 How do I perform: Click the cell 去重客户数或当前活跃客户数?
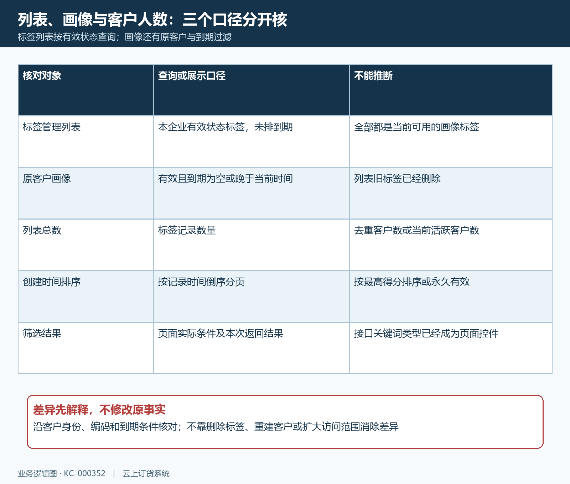[451, 245]
